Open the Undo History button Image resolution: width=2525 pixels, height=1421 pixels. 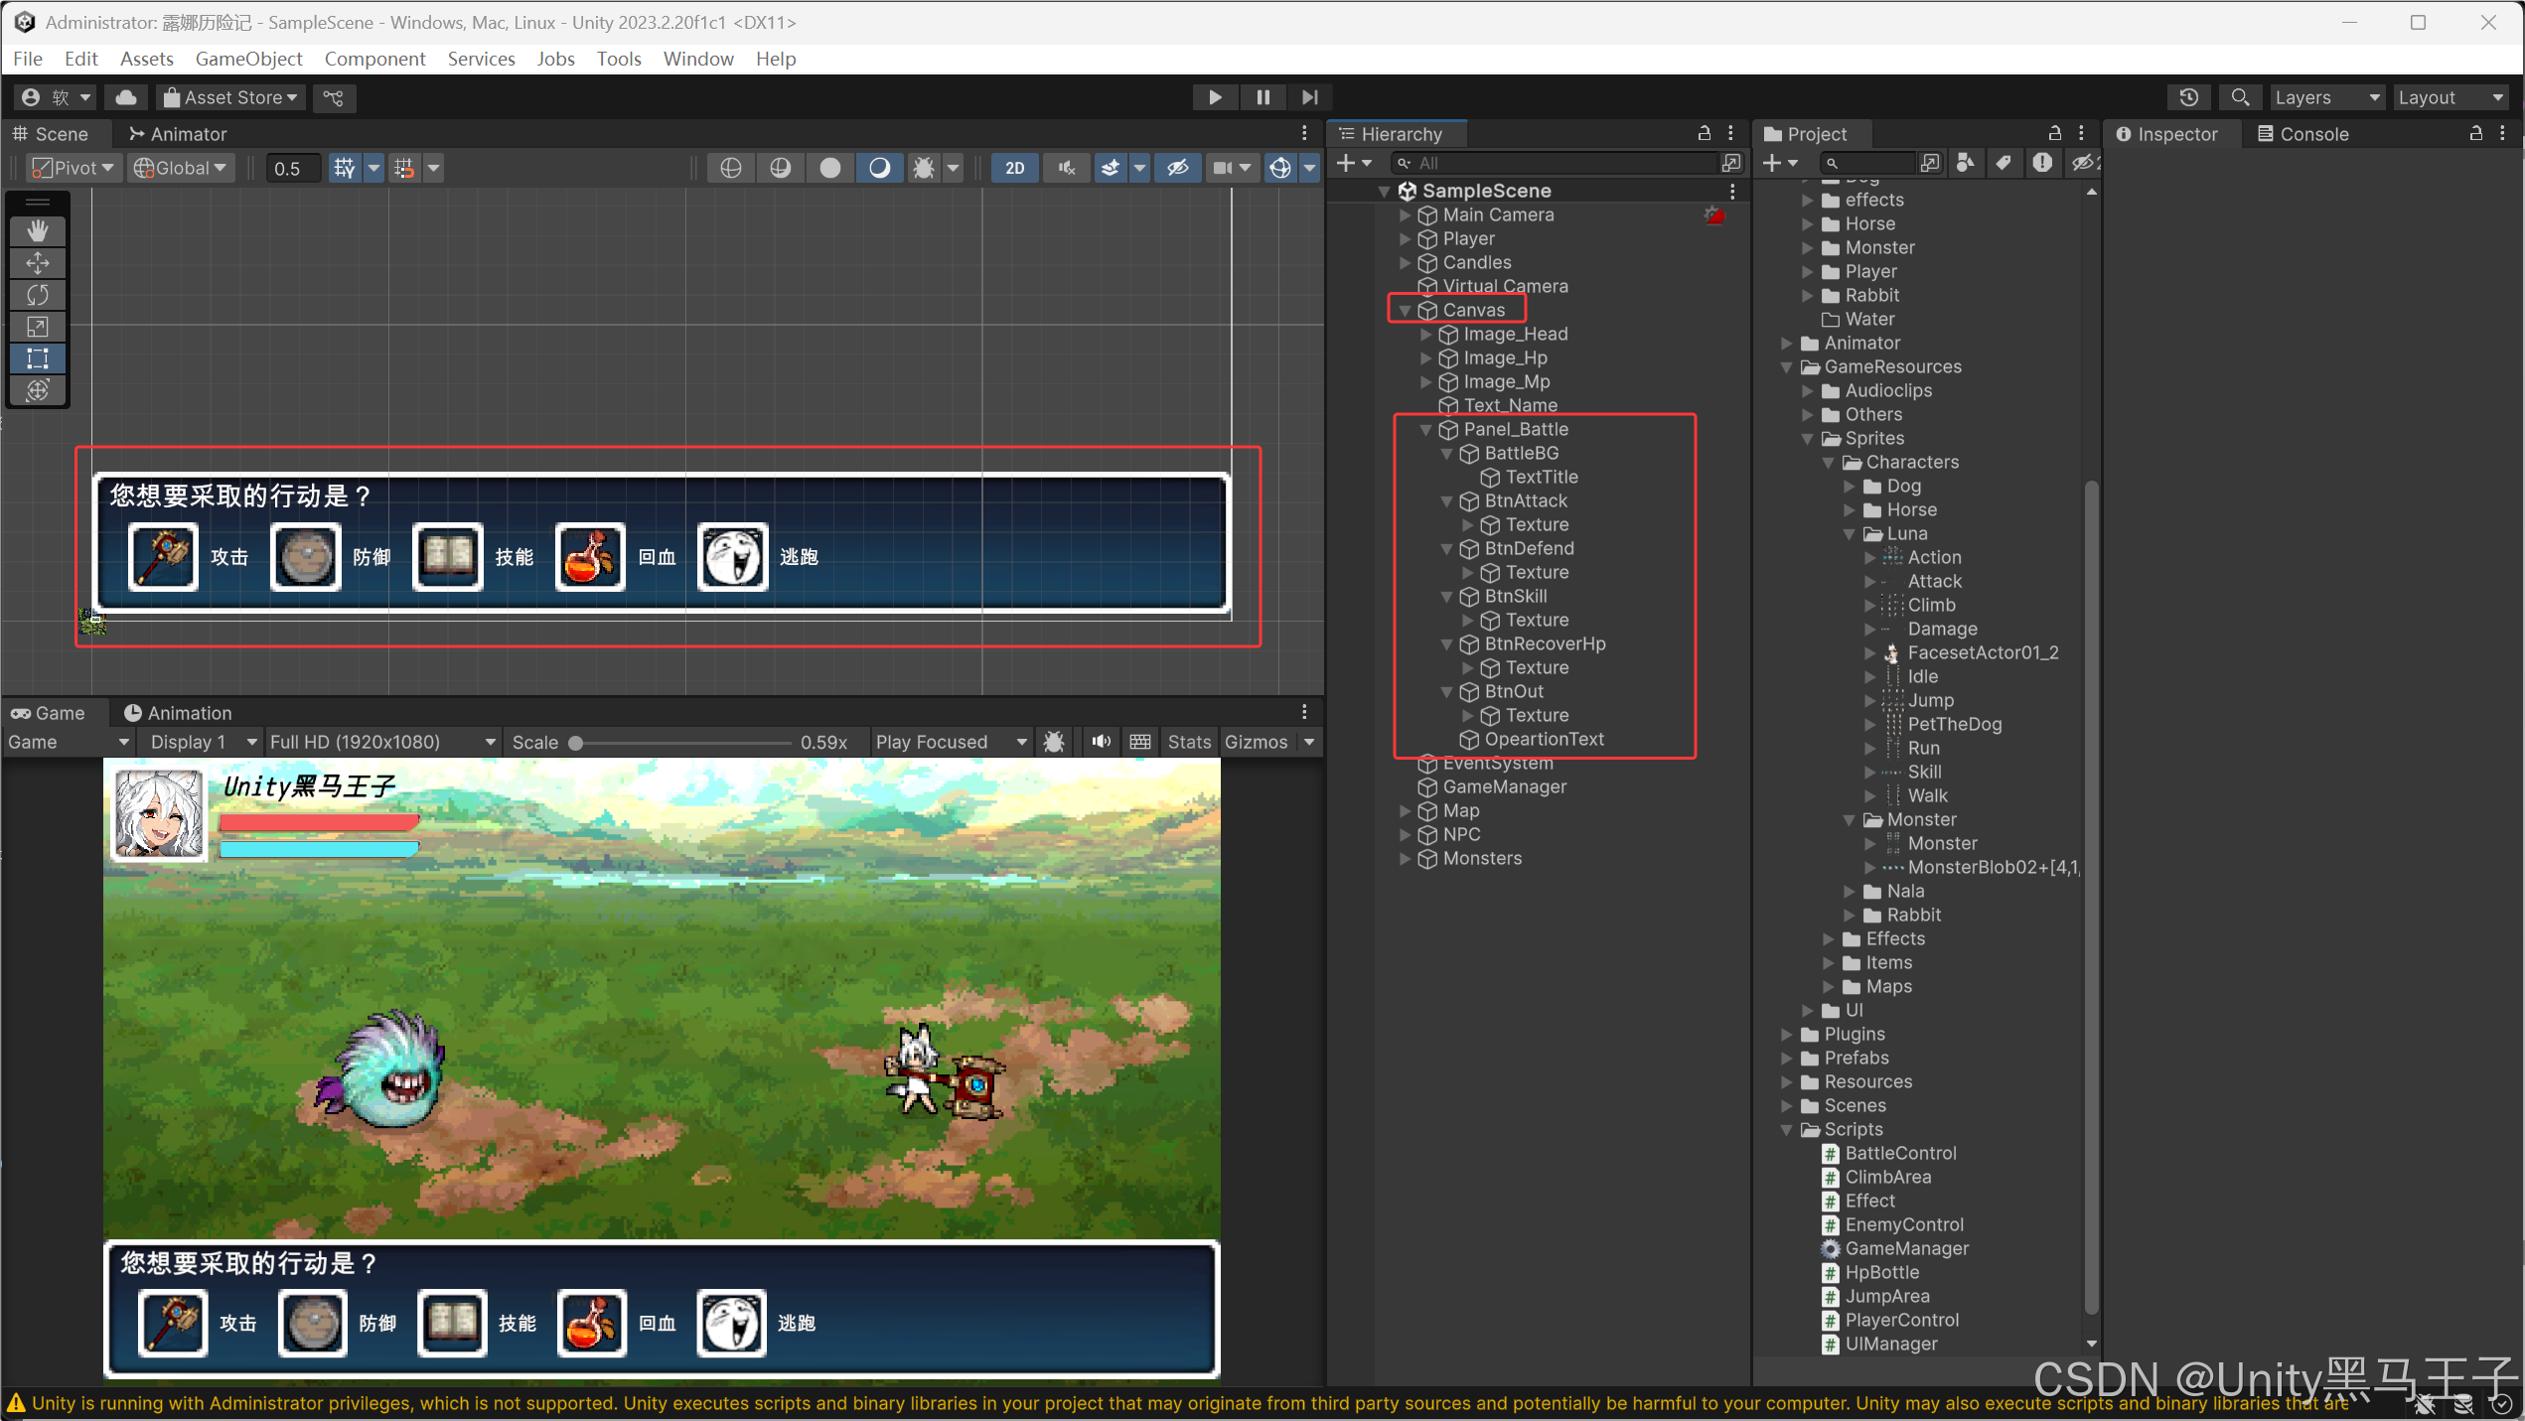click(2188, 97)
